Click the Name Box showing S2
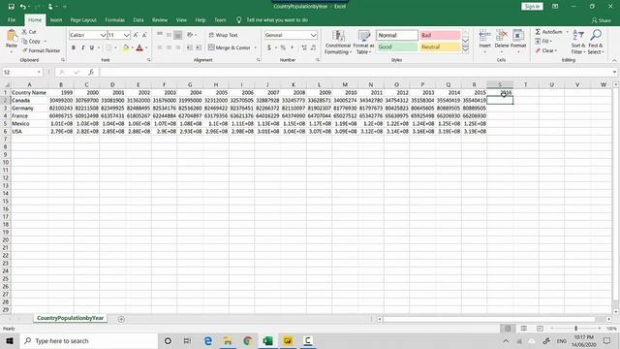 (x=21, y=72)
